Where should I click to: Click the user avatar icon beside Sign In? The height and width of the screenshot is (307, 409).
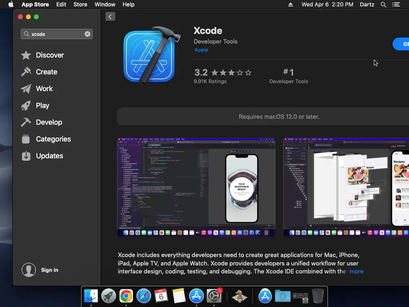click(29, 270)
